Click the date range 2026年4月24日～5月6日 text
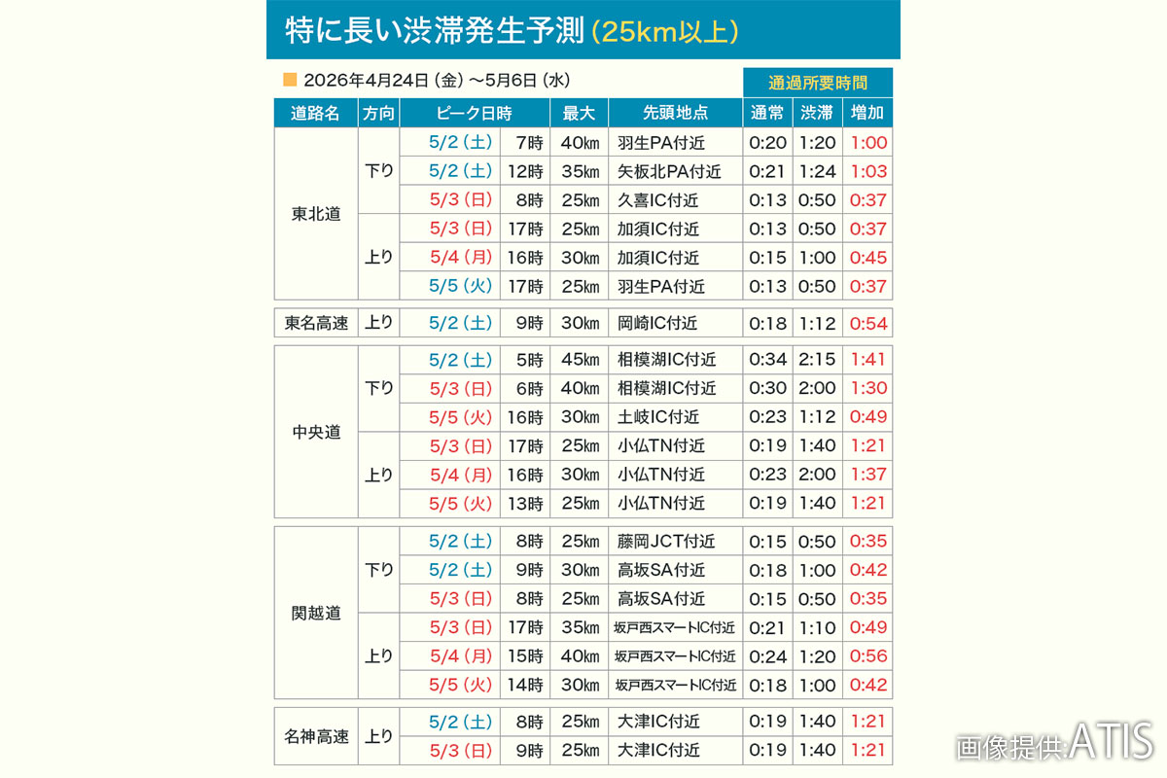1167x778 pixels. [437, 82]
